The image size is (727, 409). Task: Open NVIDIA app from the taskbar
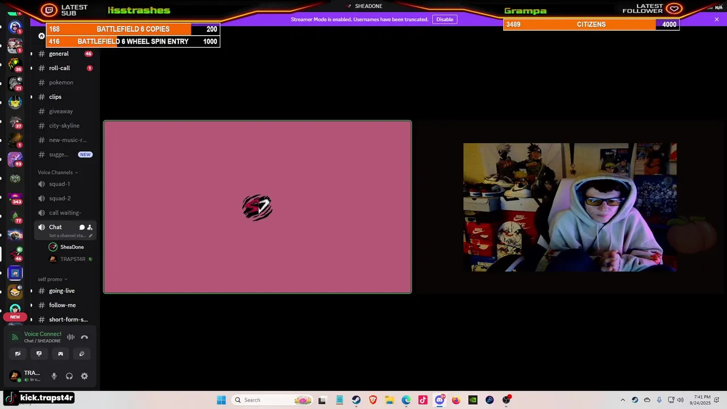pyautogui.click(x=473, y=400)
